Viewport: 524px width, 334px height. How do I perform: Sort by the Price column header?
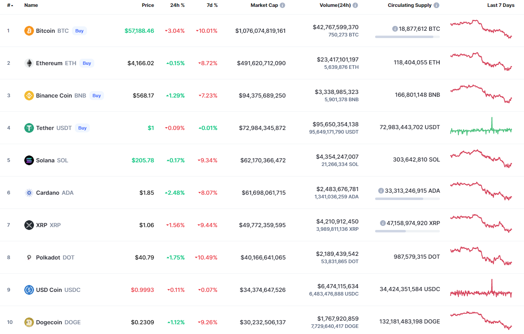[x=148, y=5]
